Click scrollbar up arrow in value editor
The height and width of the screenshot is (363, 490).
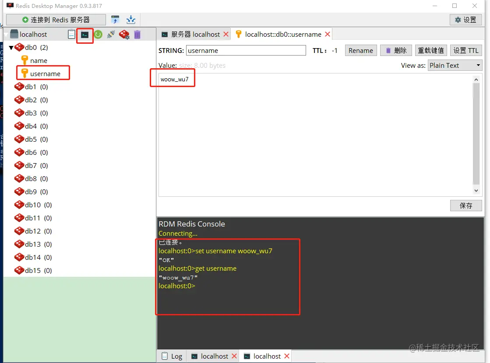point(476,80)
